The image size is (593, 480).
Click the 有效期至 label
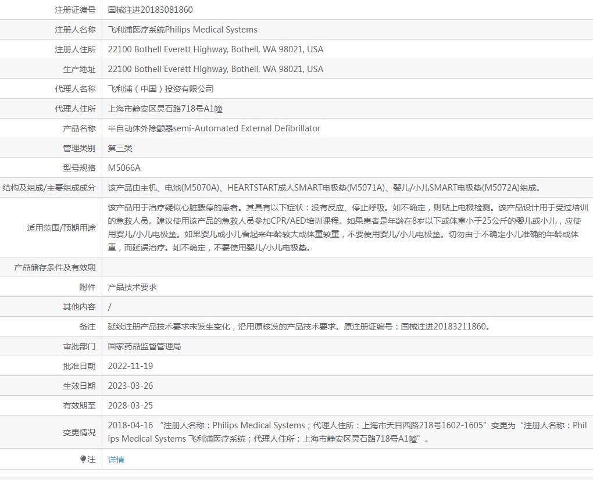pyautogui.click(x=80, y=406)
